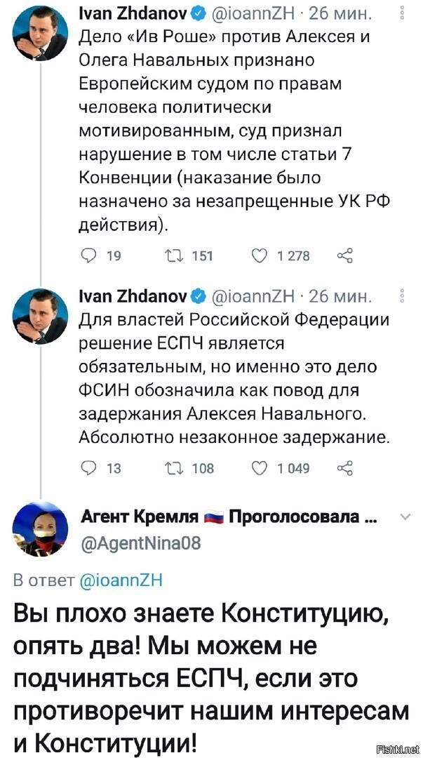Like the second tweet with 1 049 likes
The height and width of the screenshot is (758, 423).
[x=259, y=468]
